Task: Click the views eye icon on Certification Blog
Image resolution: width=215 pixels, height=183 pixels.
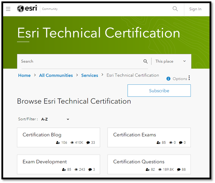Action: coord(72,142)
